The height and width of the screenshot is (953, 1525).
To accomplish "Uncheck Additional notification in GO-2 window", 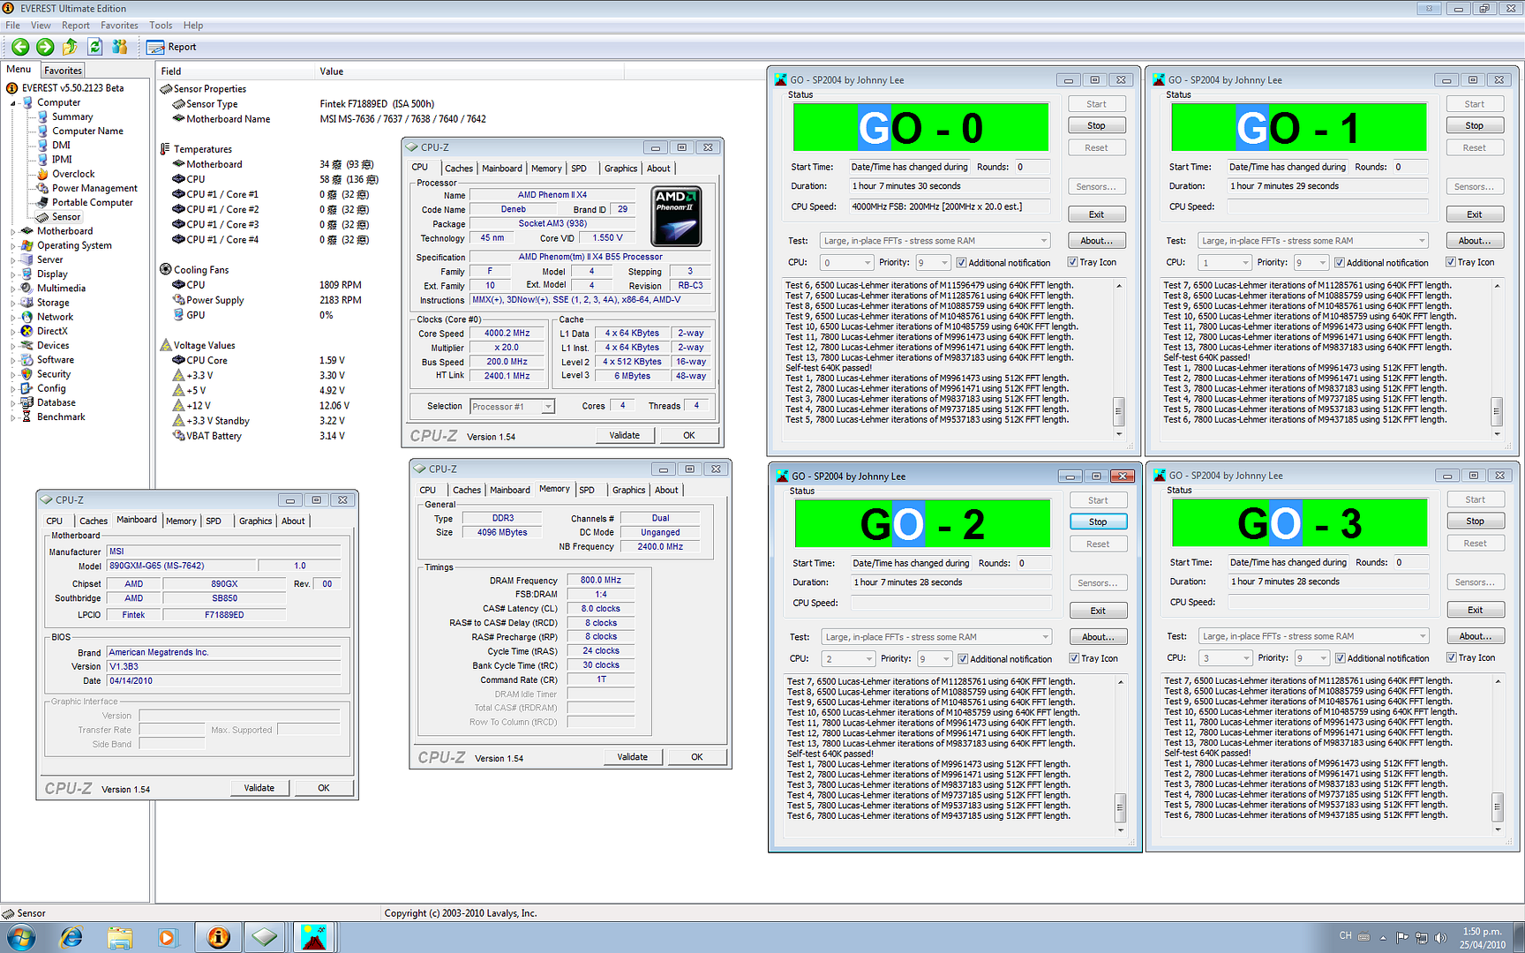I will click(x=964, y=658).
